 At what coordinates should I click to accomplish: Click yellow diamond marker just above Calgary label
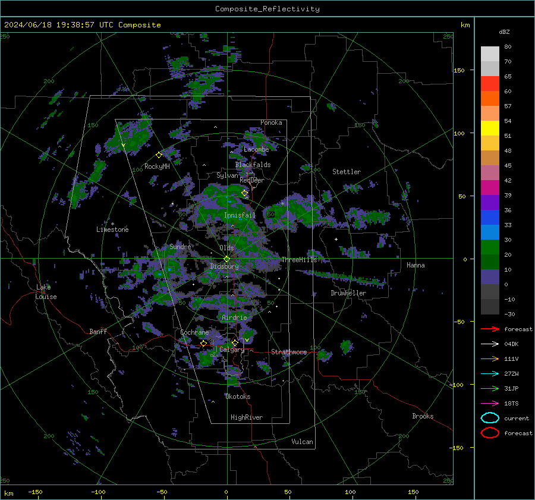235,342
